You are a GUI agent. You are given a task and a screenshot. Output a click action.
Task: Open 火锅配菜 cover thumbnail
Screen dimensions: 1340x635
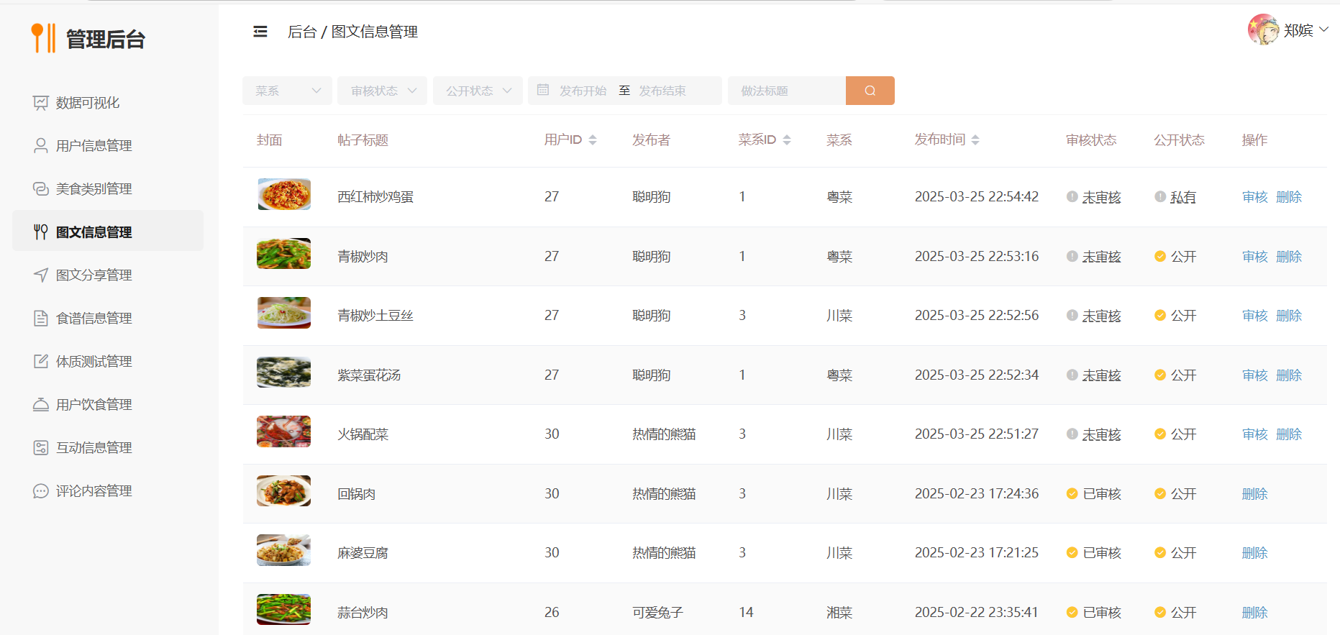[284, 431]
